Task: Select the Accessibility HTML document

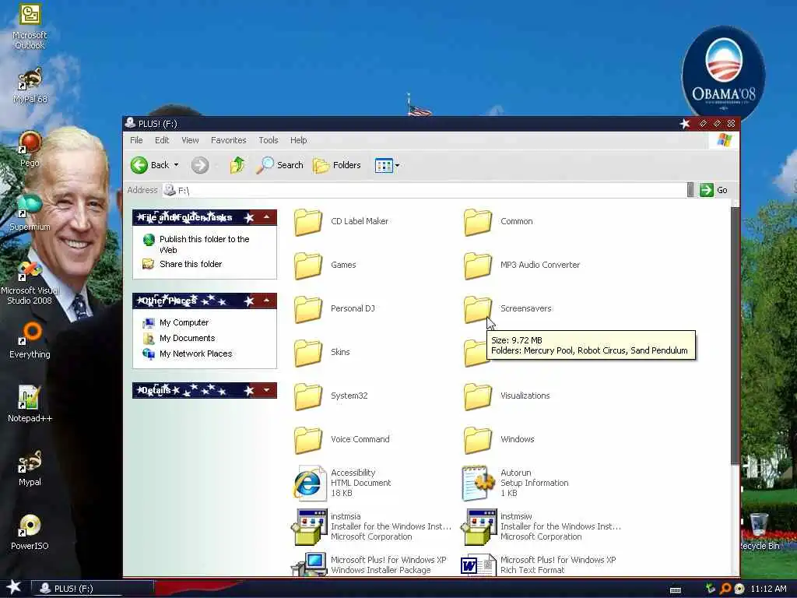Action: [342, 483]
